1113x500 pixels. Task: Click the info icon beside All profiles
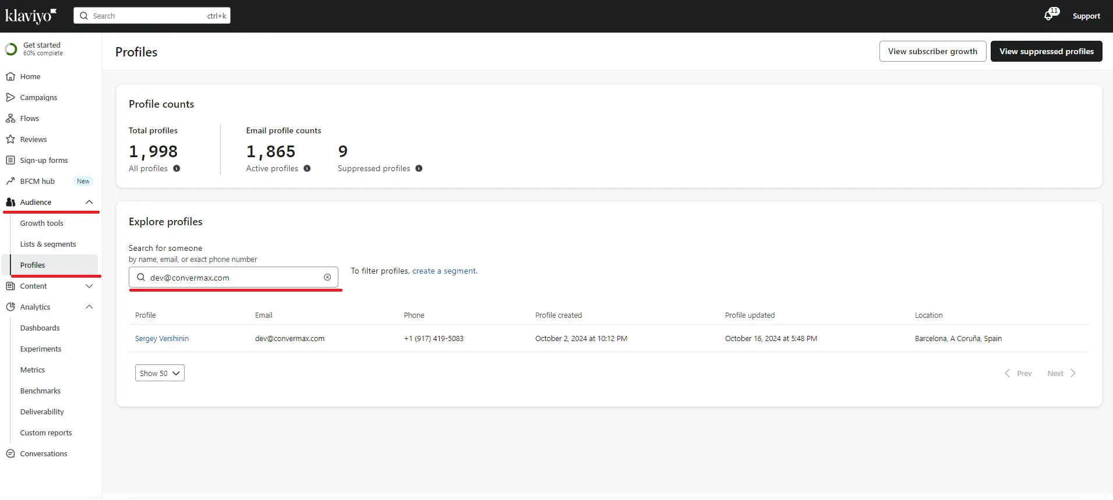[x=176, y=169]
